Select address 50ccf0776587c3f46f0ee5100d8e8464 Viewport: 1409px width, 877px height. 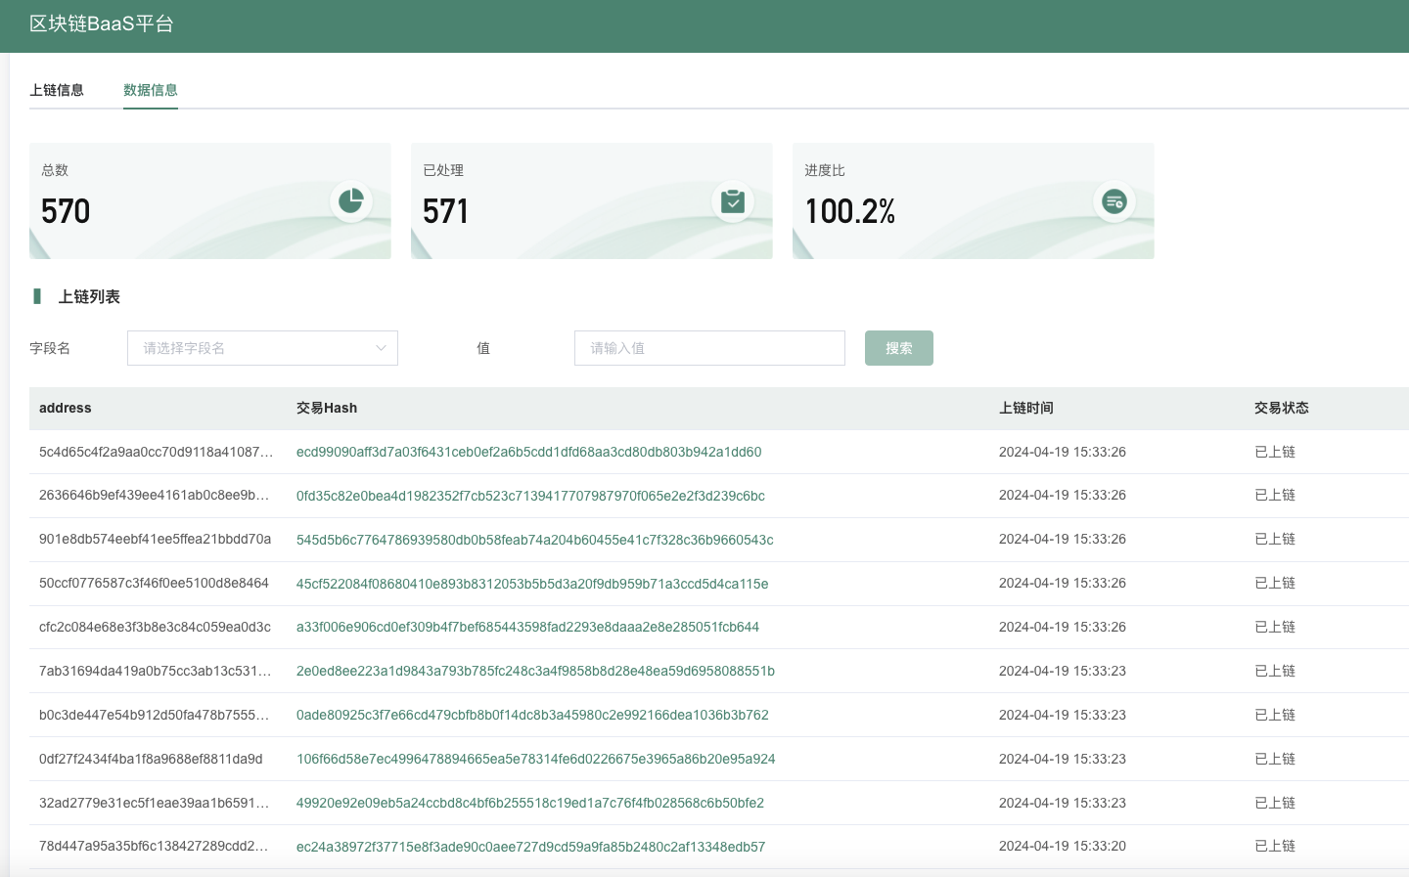point(154,584)
